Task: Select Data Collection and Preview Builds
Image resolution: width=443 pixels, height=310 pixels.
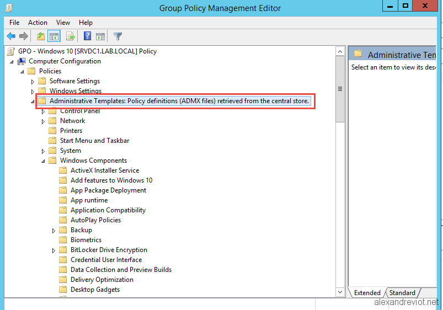Action: pos(121,270)
